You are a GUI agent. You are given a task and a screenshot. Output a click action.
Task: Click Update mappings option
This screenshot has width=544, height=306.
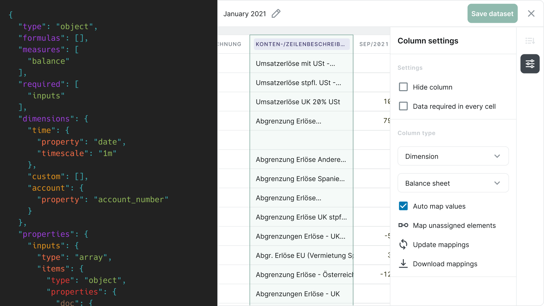click(x=441, y=245)
